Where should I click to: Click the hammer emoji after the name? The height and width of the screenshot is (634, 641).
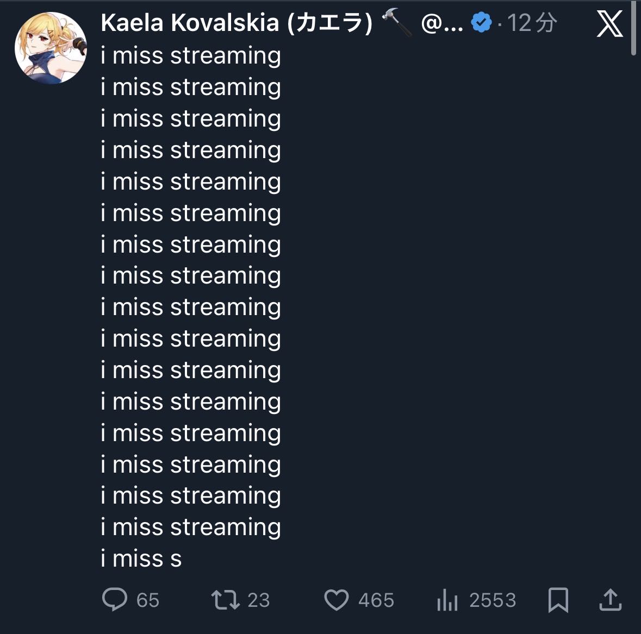397,23
